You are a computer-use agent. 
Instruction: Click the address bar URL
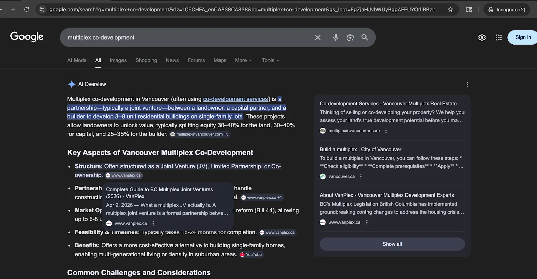click(245, 9)
